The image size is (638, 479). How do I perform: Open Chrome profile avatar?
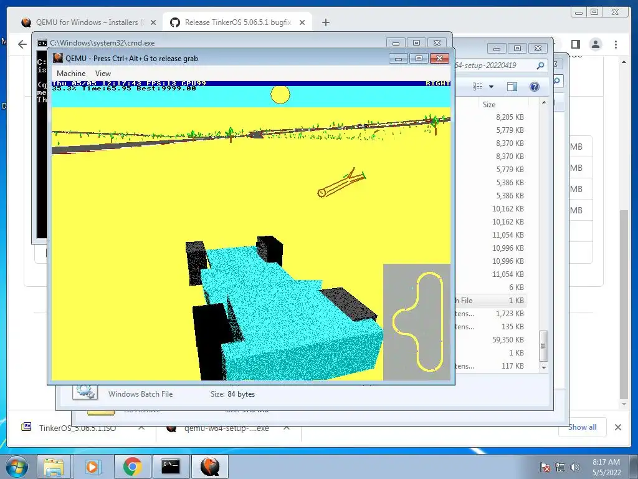pyautogui.click(x=595, y=44)
